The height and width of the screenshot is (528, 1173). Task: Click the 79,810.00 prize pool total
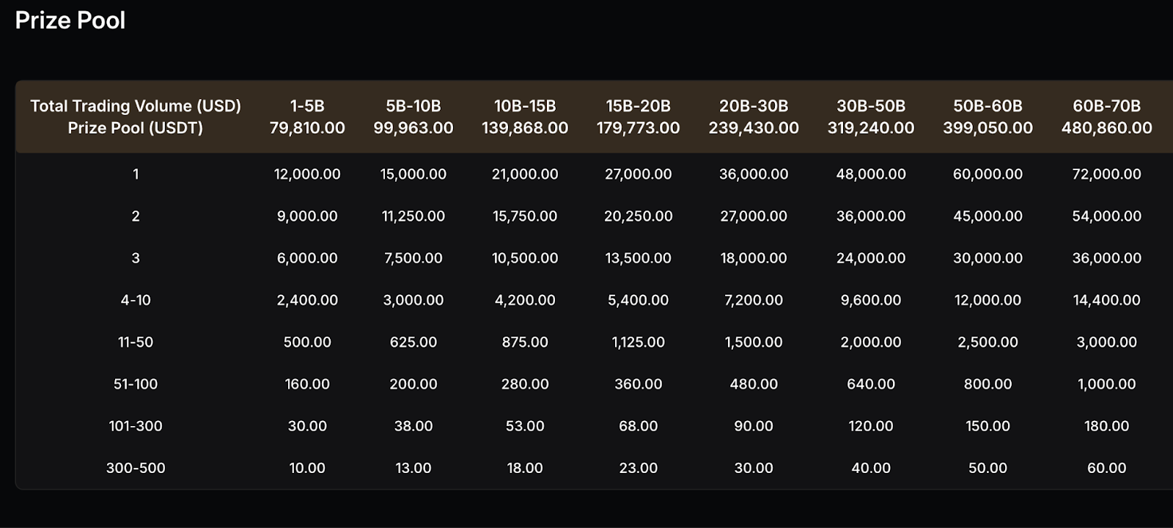[306, 128]
